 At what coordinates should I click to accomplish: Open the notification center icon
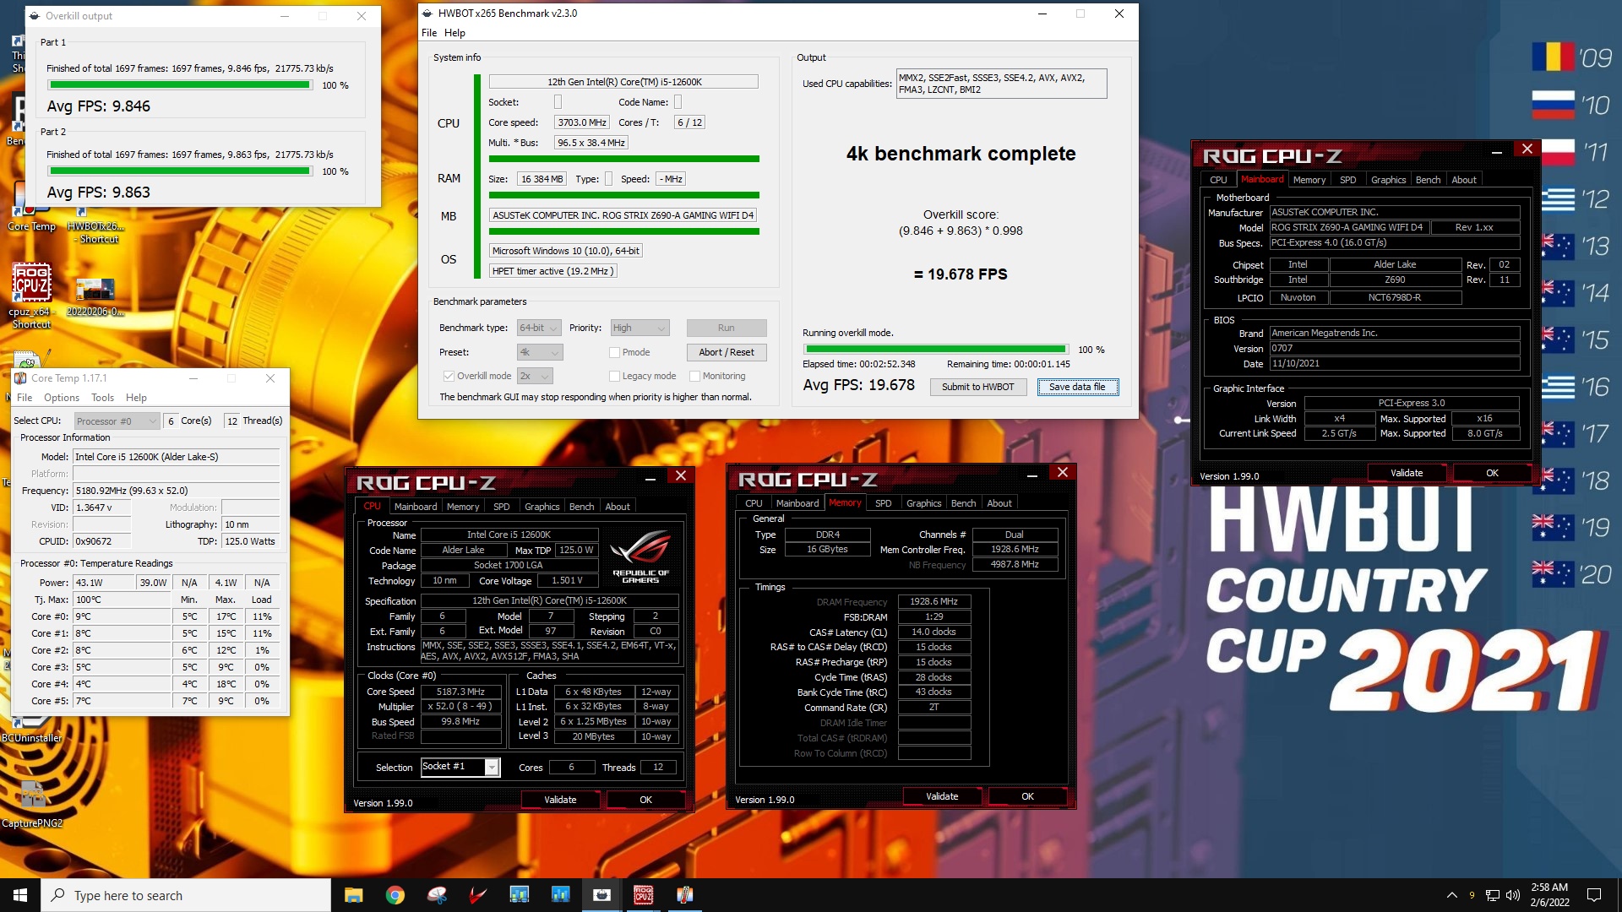[1594, 895]
